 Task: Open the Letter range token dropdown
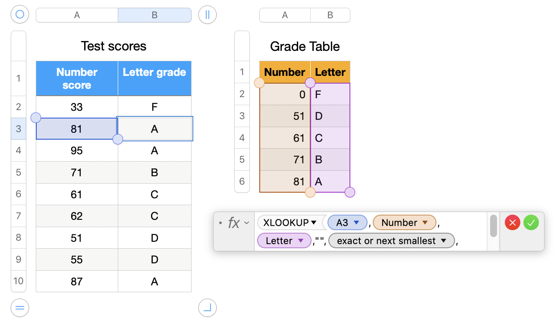pos(301,241)
